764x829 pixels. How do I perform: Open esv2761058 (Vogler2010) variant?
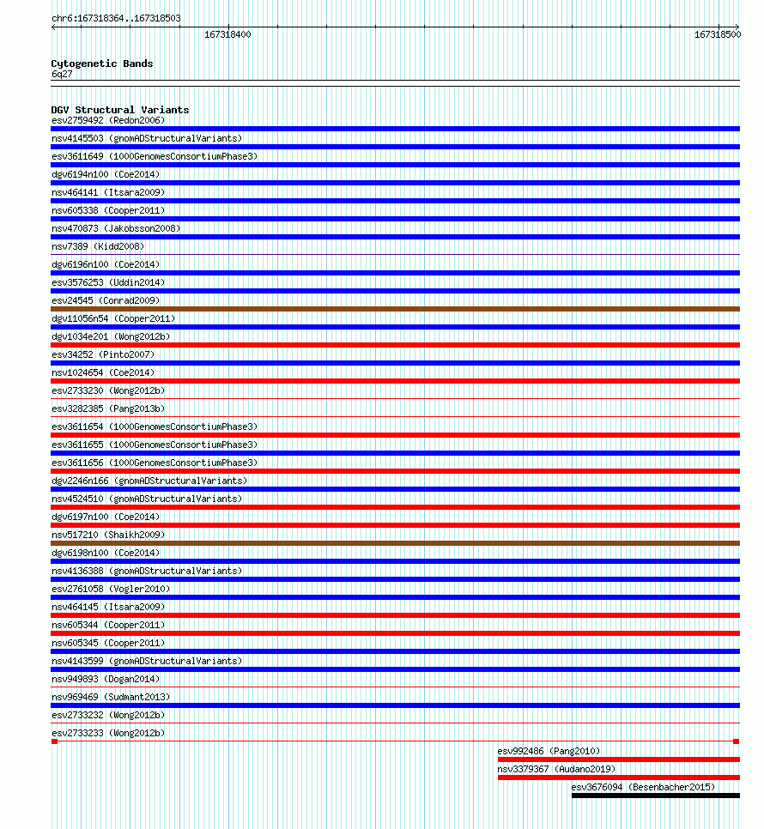[111, 589]
